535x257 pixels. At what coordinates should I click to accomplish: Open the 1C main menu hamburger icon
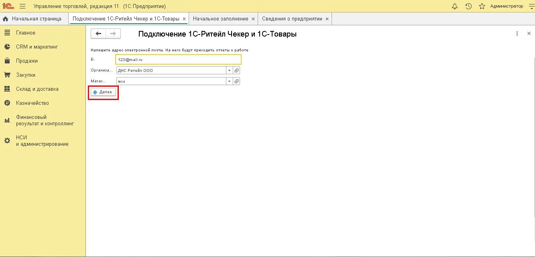(x=22, y=6)
